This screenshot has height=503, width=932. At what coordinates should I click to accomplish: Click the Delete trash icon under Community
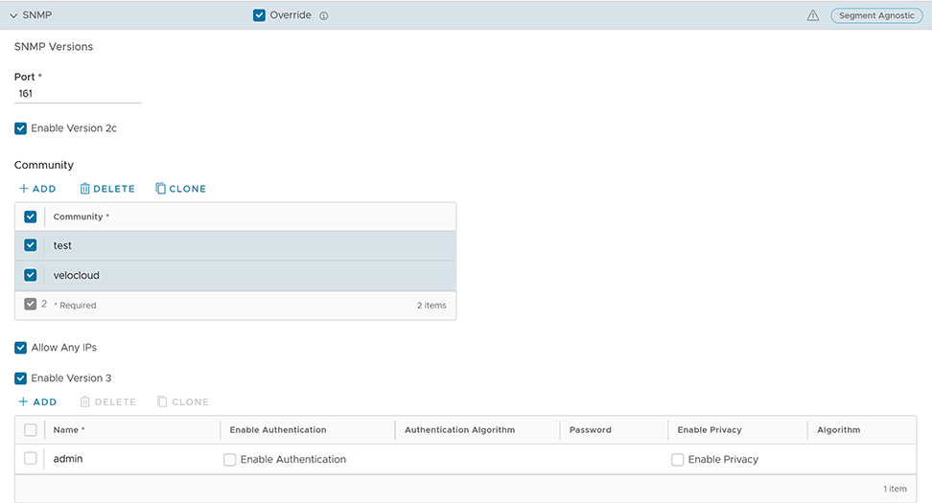(x=85, y=189)
